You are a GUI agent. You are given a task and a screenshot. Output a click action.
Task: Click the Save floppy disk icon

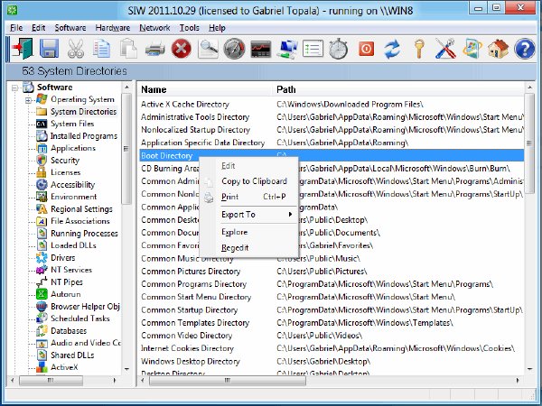(49, 49)
